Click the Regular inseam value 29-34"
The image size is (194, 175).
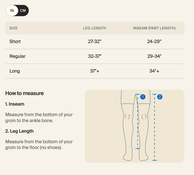pyautogui.click(x=154, y=56)
